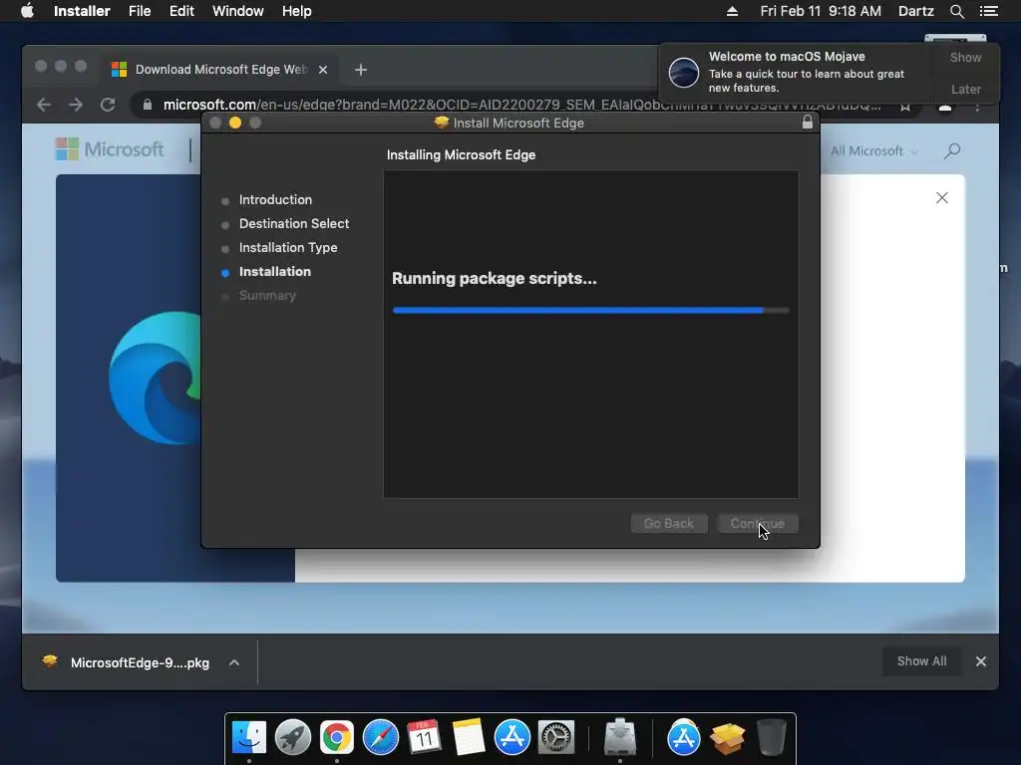Click the Dartz user name in menu bar

pos(915,11)
